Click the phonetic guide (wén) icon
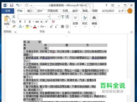Screen dimensions: 137x102 pos(62,17)
